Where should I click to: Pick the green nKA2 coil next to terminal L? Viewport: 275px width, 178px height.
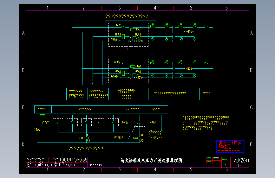123,73
